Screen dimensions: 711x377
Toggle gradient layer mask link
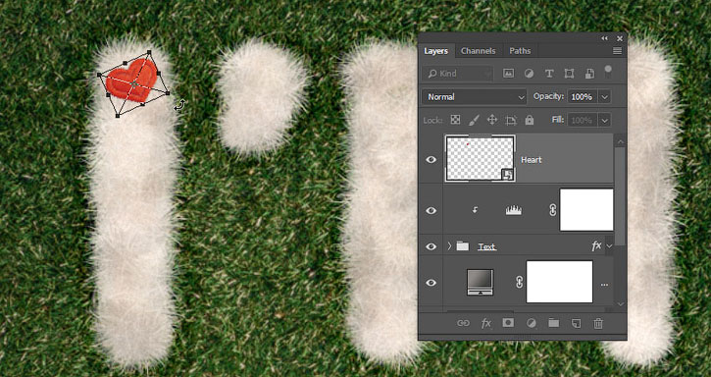[x=520, y=282]
